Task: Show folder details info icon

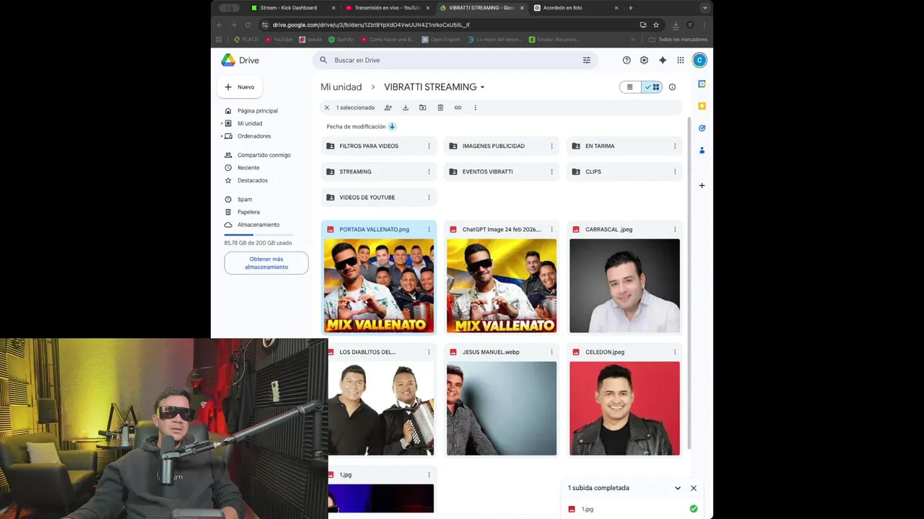Action: pos(672,87)
